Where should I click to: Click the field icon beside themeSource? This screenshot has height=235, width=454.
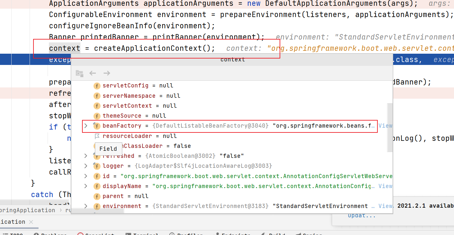coord(97,116)
